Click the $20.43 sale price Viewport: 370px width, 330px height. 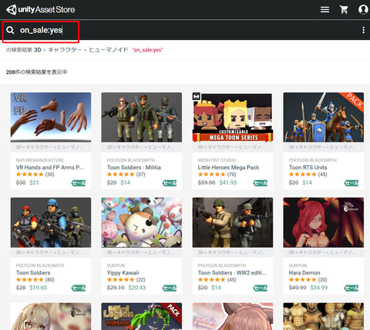137,288
